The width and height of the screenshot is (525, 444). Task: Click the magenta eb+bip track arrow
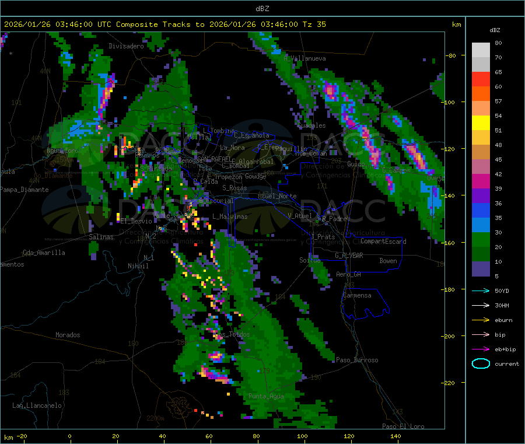click(481, 349)
